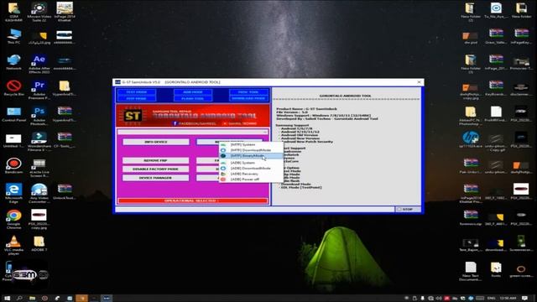Open the Windows Start menu

(7, 299)
